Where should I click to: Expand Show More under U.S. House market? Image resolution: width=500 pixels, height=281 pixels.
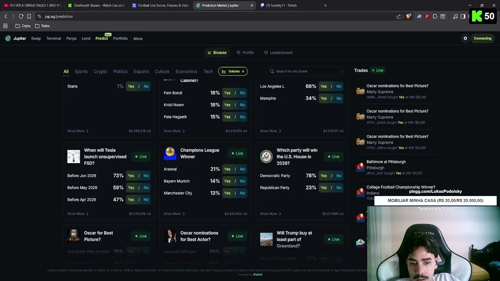coord(271,214)
